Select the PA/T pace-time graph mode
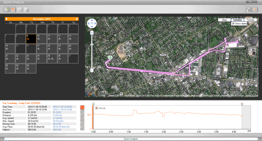 click(82, 128)
